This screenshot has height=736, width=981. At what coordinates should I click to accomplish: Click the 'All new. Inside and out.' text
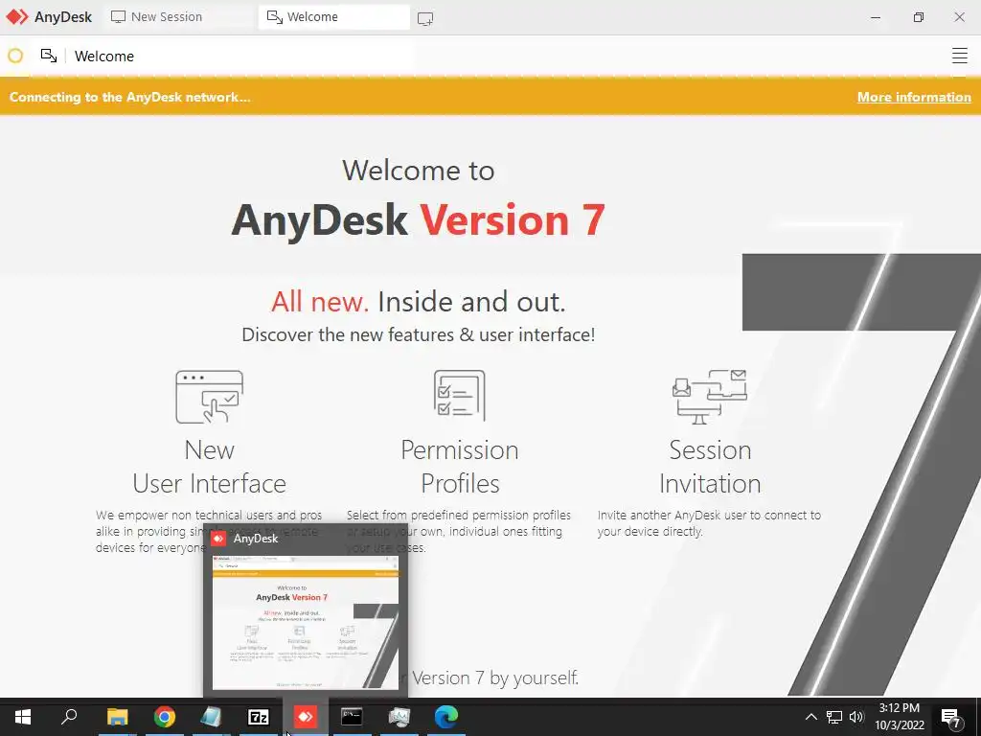click(418, 302)
